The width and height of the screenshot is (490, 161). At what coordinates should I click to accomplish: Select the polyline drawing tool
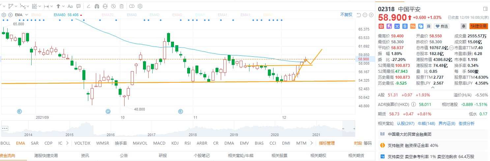click(10, 6)
